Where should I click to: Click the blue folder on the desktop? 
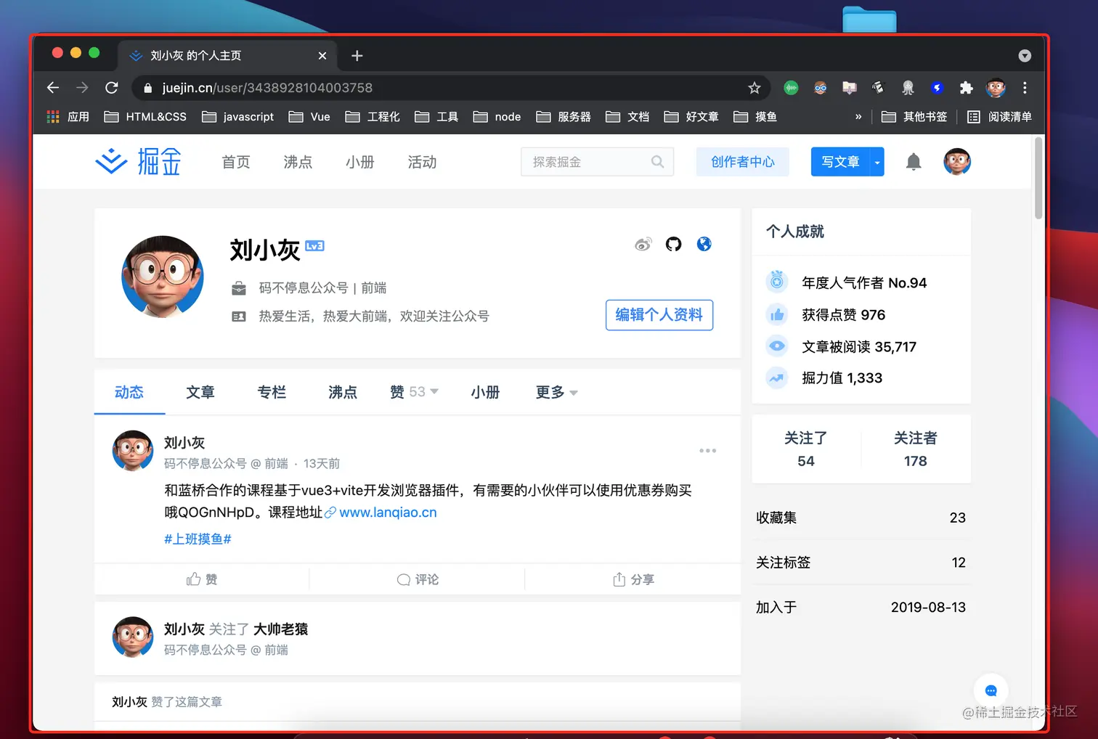point(869,19)
